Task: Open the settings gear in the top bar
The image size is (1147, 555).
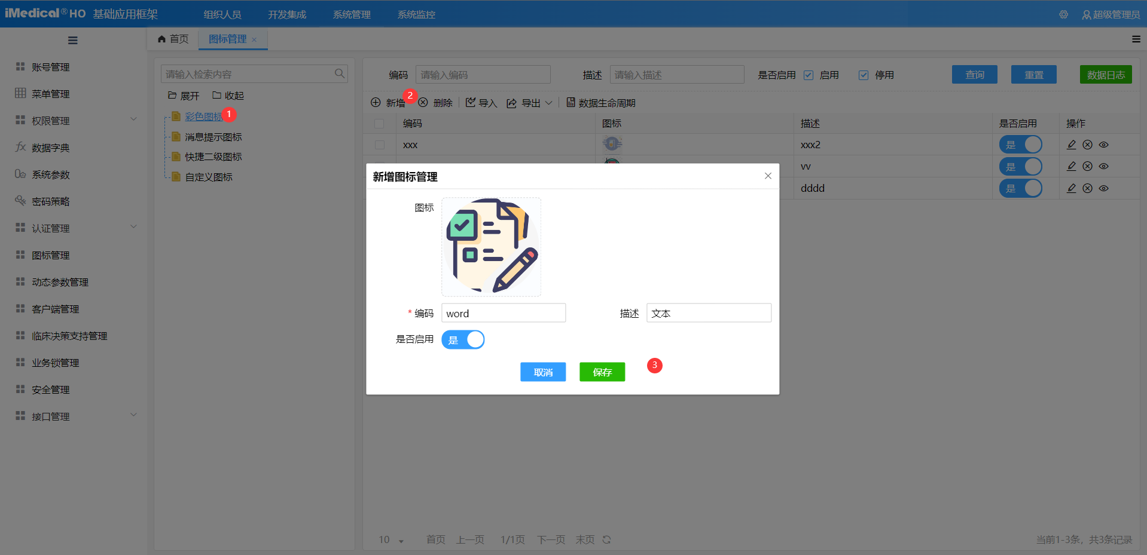Action: [x=1063, y=14]
